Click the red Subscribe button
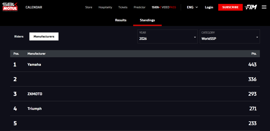Image resolution: width=270 pixels, height=131 pixels. point(230,7)
